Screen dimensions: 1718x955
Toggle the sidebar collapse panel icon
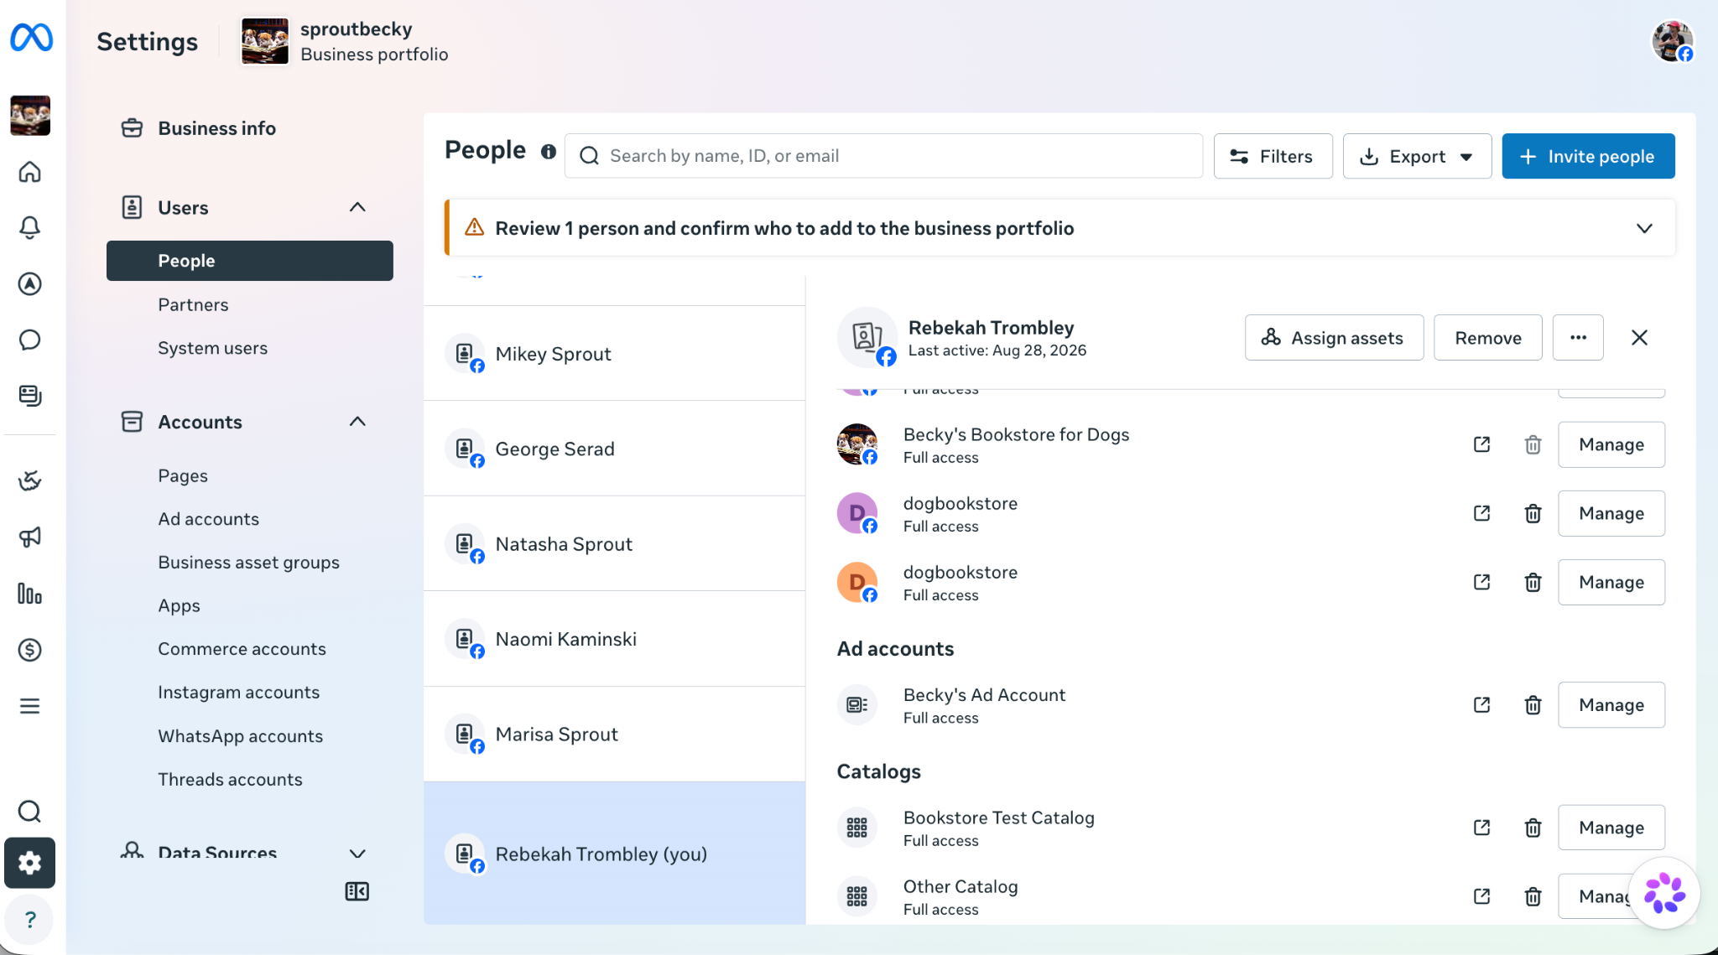click(357, 891)
